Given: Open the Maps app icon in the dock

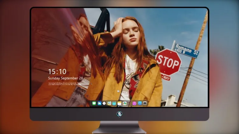Looking at the screenshot, I should (x=109, y=104).
